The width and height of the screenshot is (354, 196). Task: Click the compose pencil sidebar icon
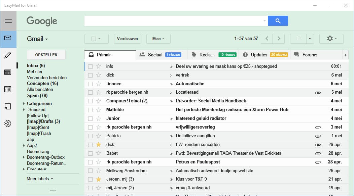click(x=8, y=55)
